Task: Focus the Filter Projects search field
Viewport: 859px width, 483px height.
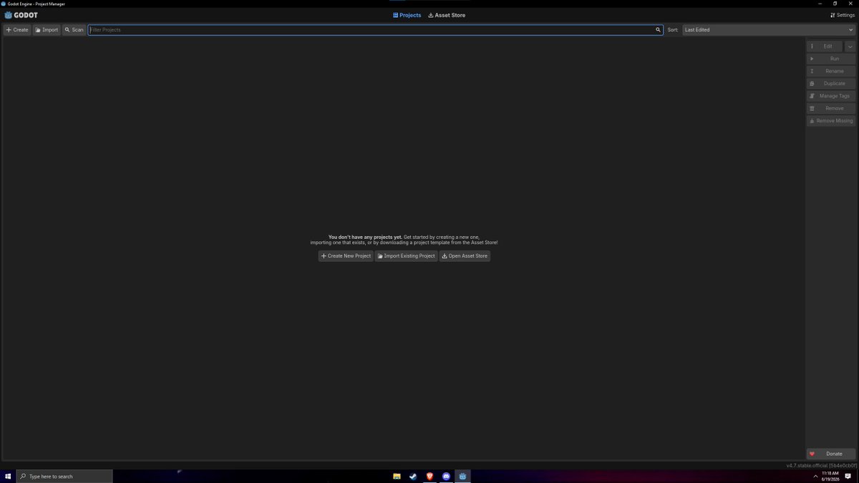Action: click(376, 30)
